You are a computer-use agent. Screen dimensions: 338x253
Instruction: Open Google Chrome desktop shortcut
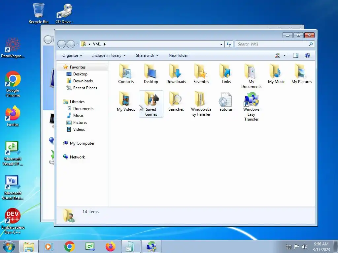(x=13, y=84)
